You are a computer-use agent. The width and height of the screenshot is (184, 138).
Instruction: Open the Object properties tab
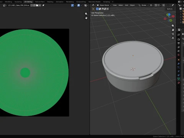click(x=179, y=60)
